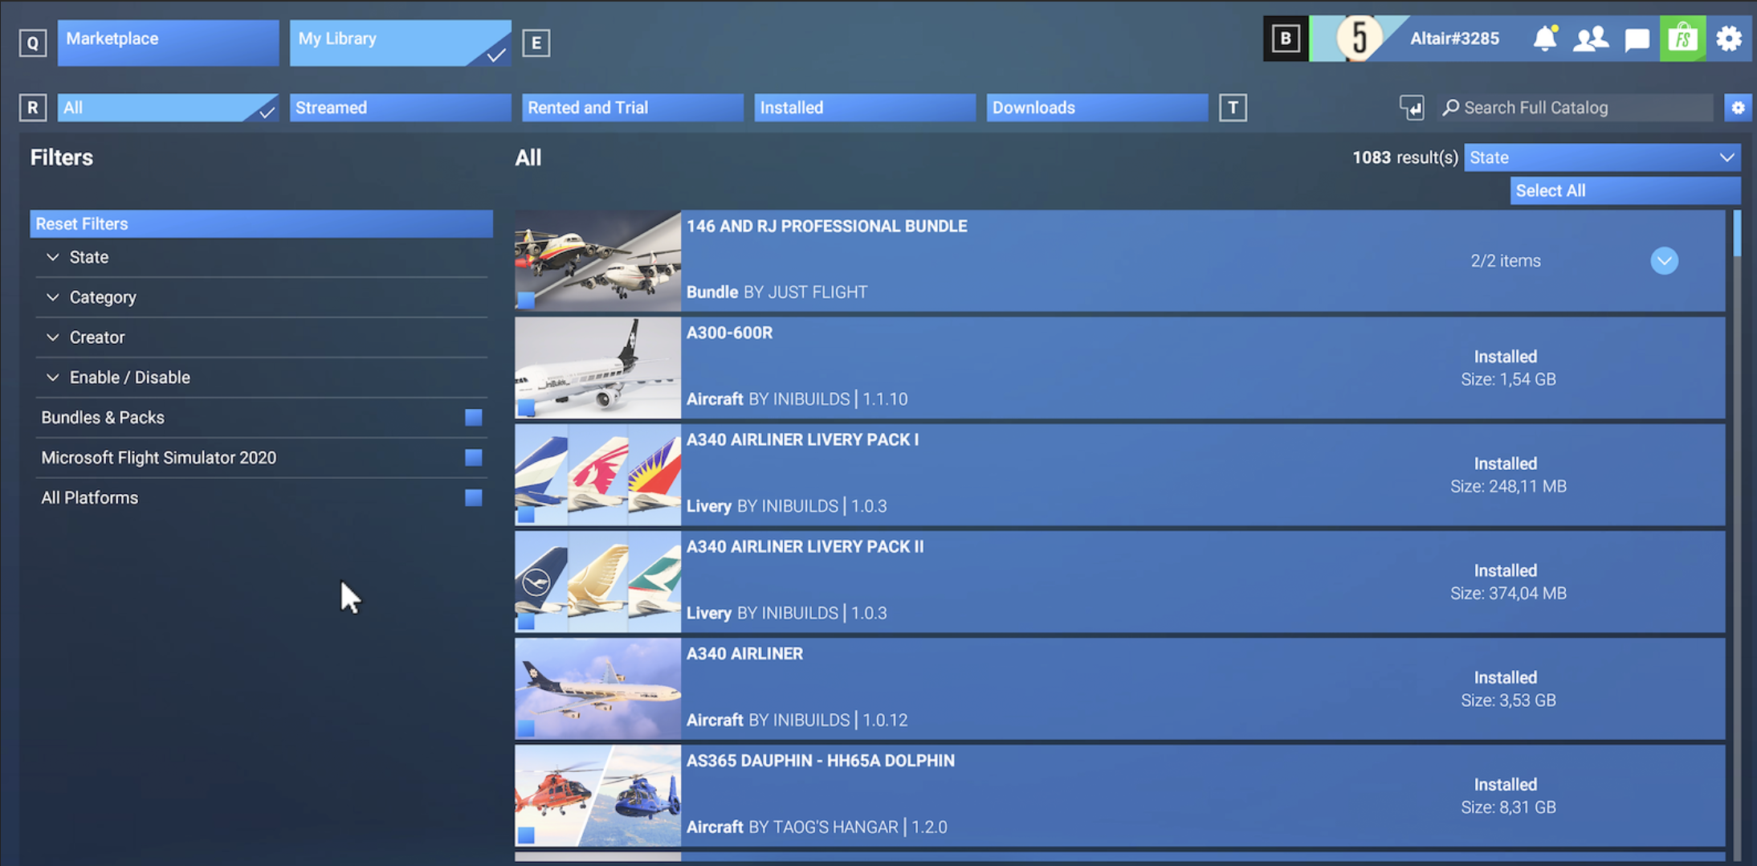Screen dimensions: 1757x866
Task: Tick the AS365 Dauphin selection checkbox
Action: (526, 835)
